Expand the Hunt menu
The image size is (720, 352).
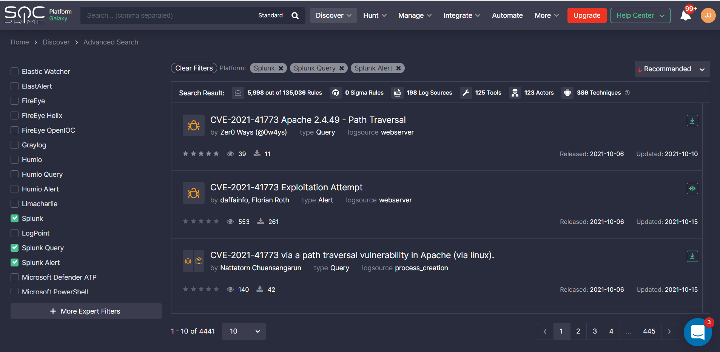click(374, 15)
